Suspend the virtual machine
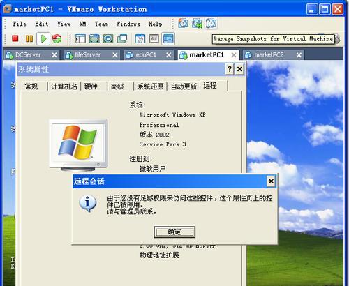 29,38
